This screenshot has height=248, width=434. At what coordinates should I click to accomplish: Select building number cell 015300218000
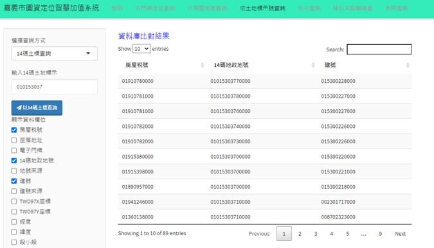click(338, 186)
